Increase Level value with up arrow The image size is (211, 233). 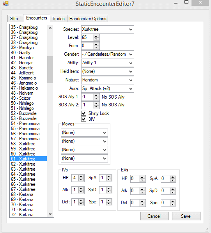(96, 36)
